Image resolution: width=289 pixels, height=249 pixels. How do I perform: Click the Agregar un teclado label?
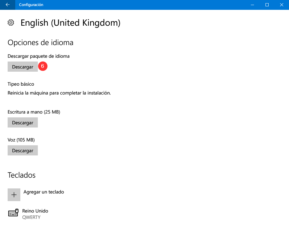tap(44, 192)
